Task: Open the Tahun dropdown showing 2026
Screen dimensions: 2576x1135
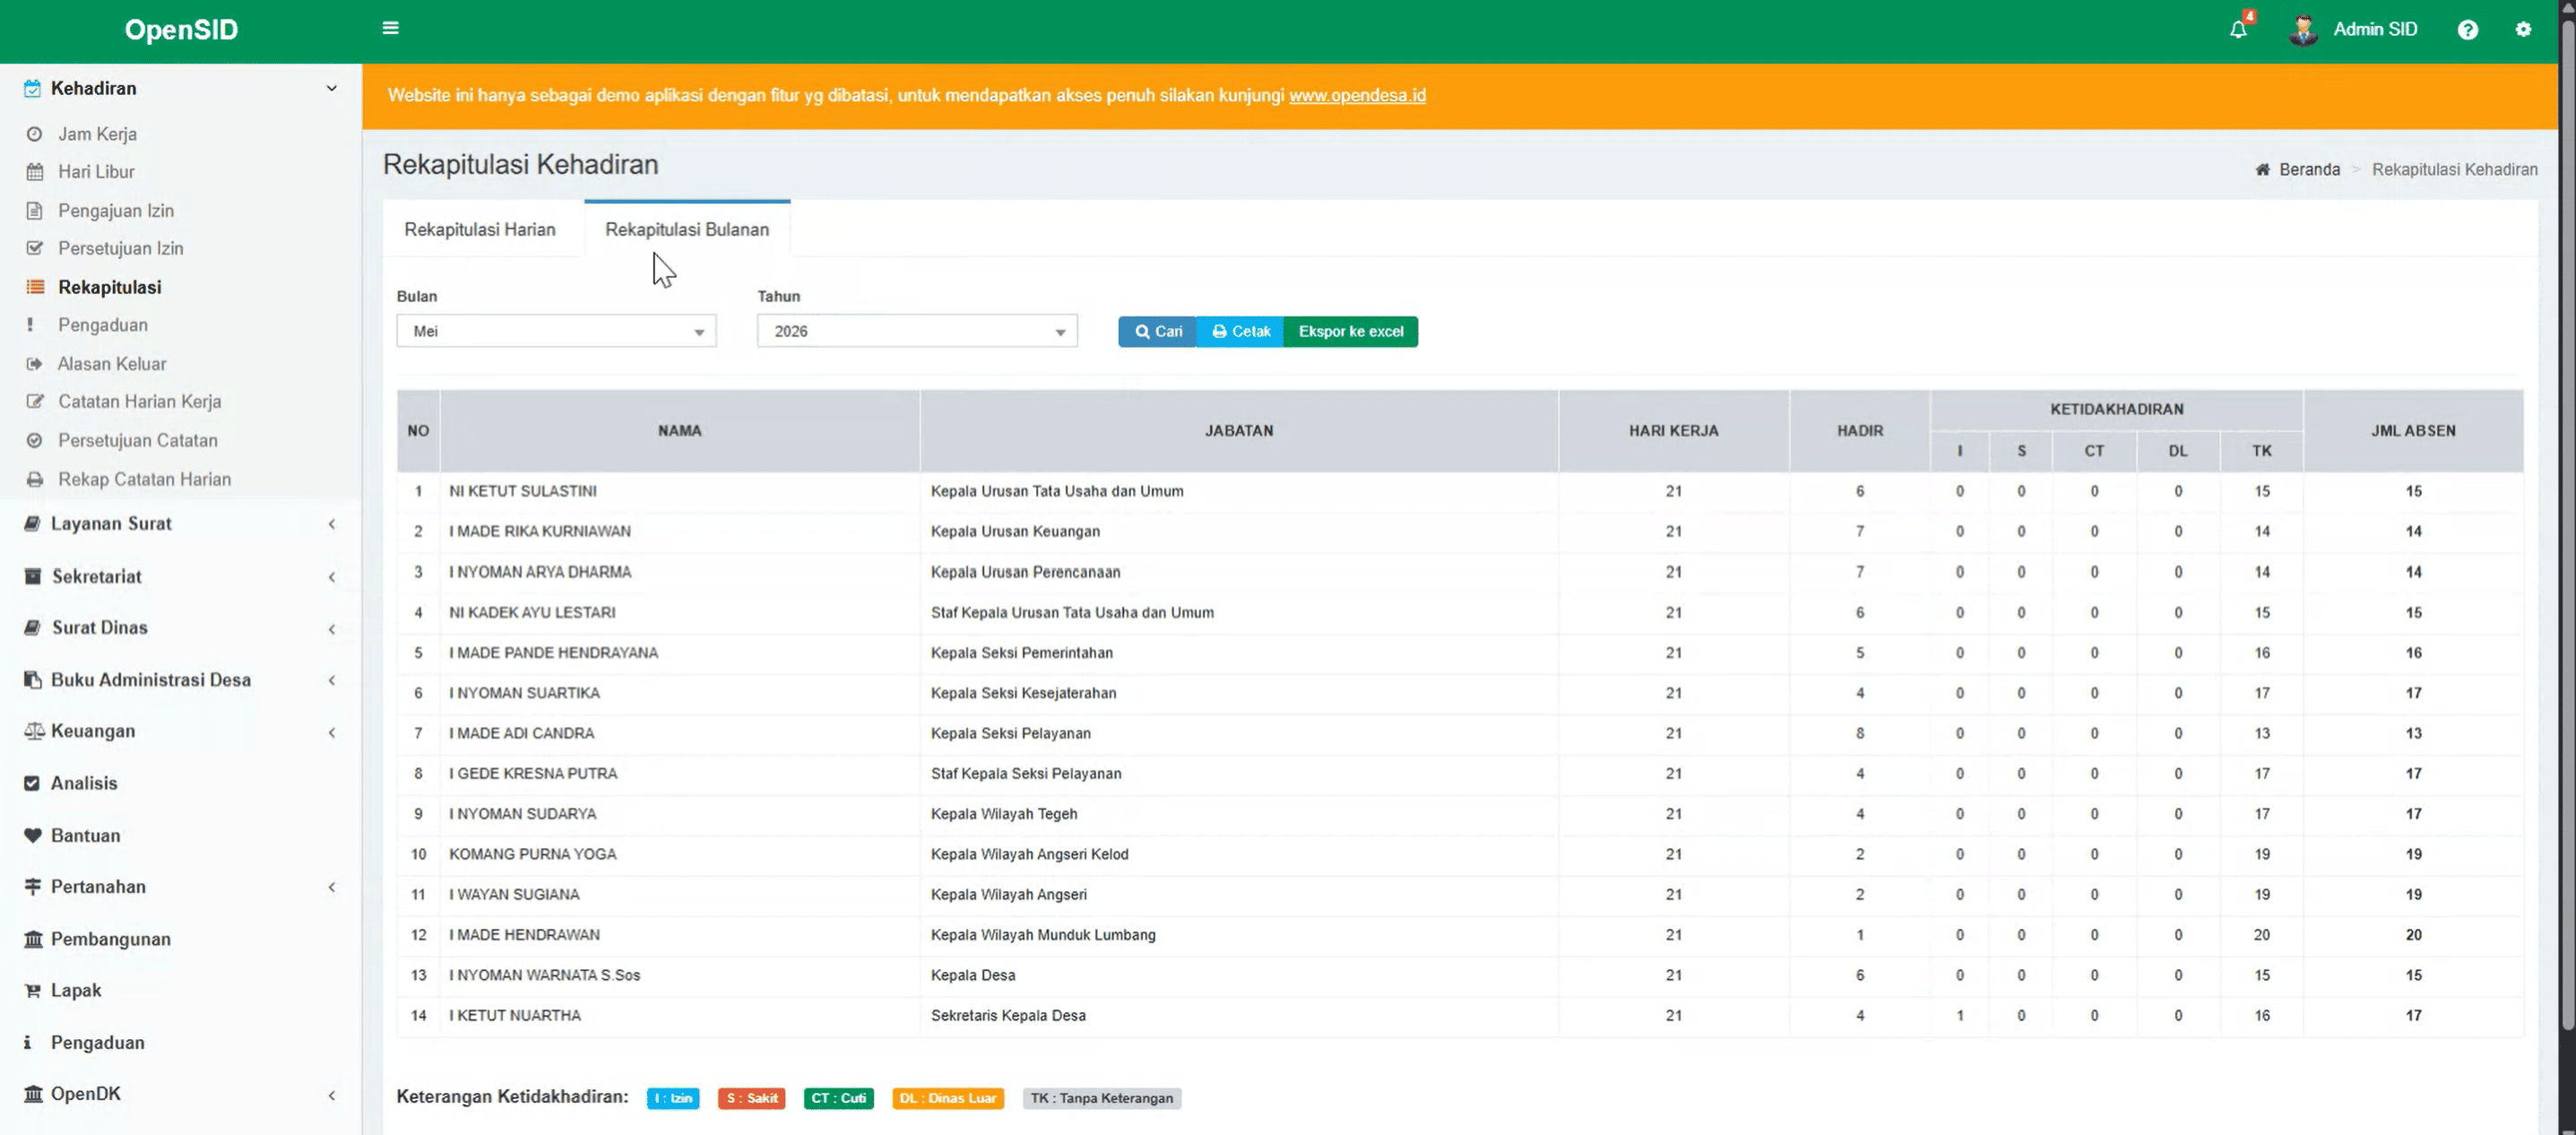Action: [917, 331]
